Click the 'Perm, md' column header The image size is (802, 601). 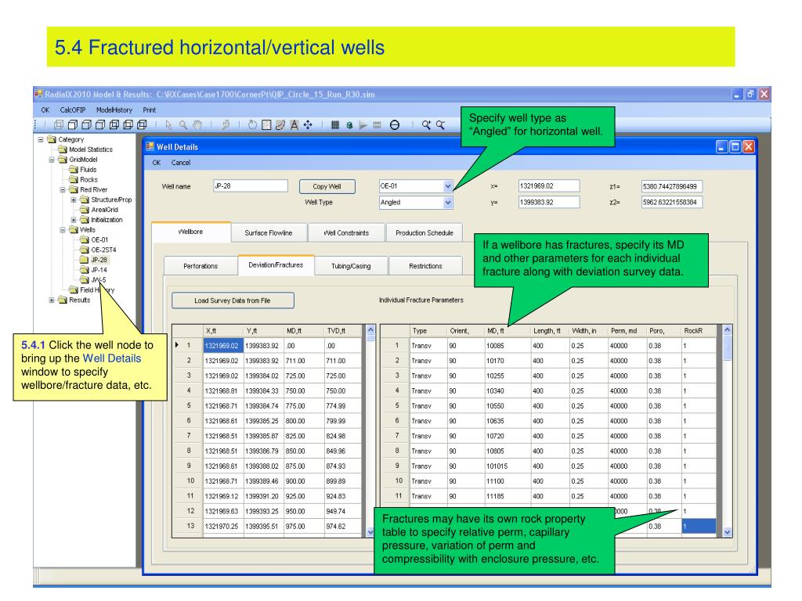tap(627, 331)
